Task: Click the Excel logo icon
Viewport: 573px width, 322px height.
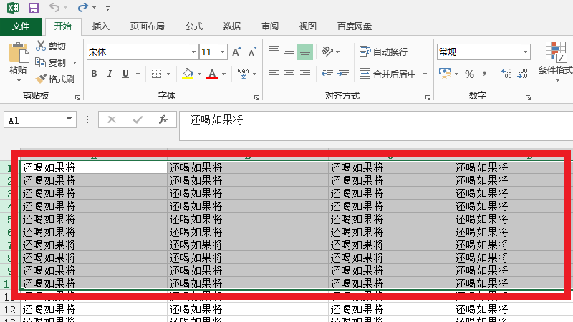Action: pyautogui.click(x=13, y=8)
